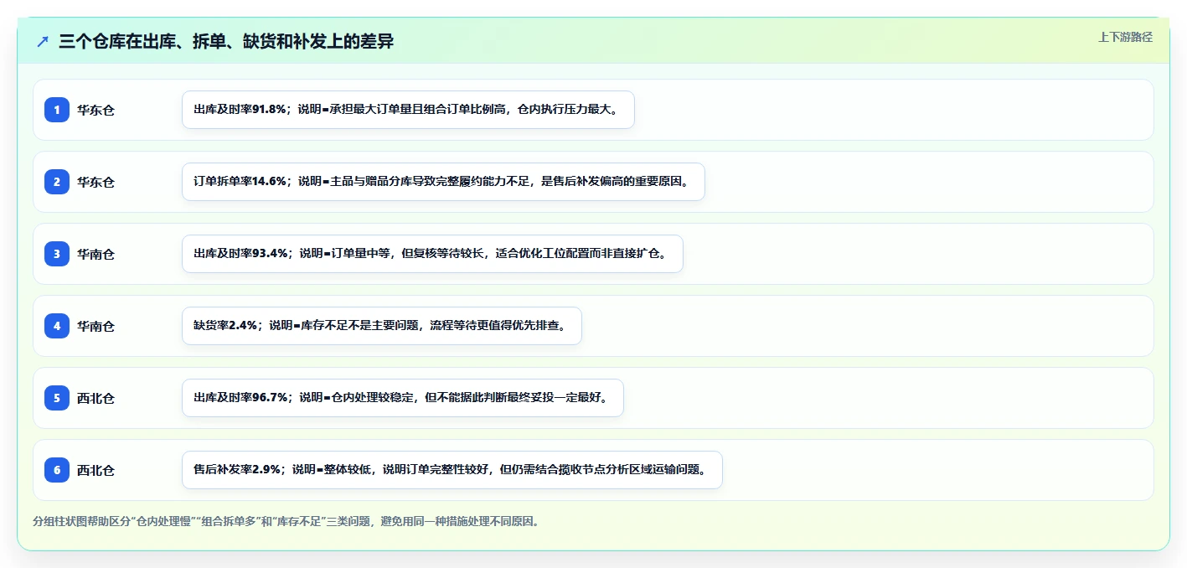This screenshot has width=1187, height=568.
Task: Click the footer note about 分组柱状图
Action: 286,521
